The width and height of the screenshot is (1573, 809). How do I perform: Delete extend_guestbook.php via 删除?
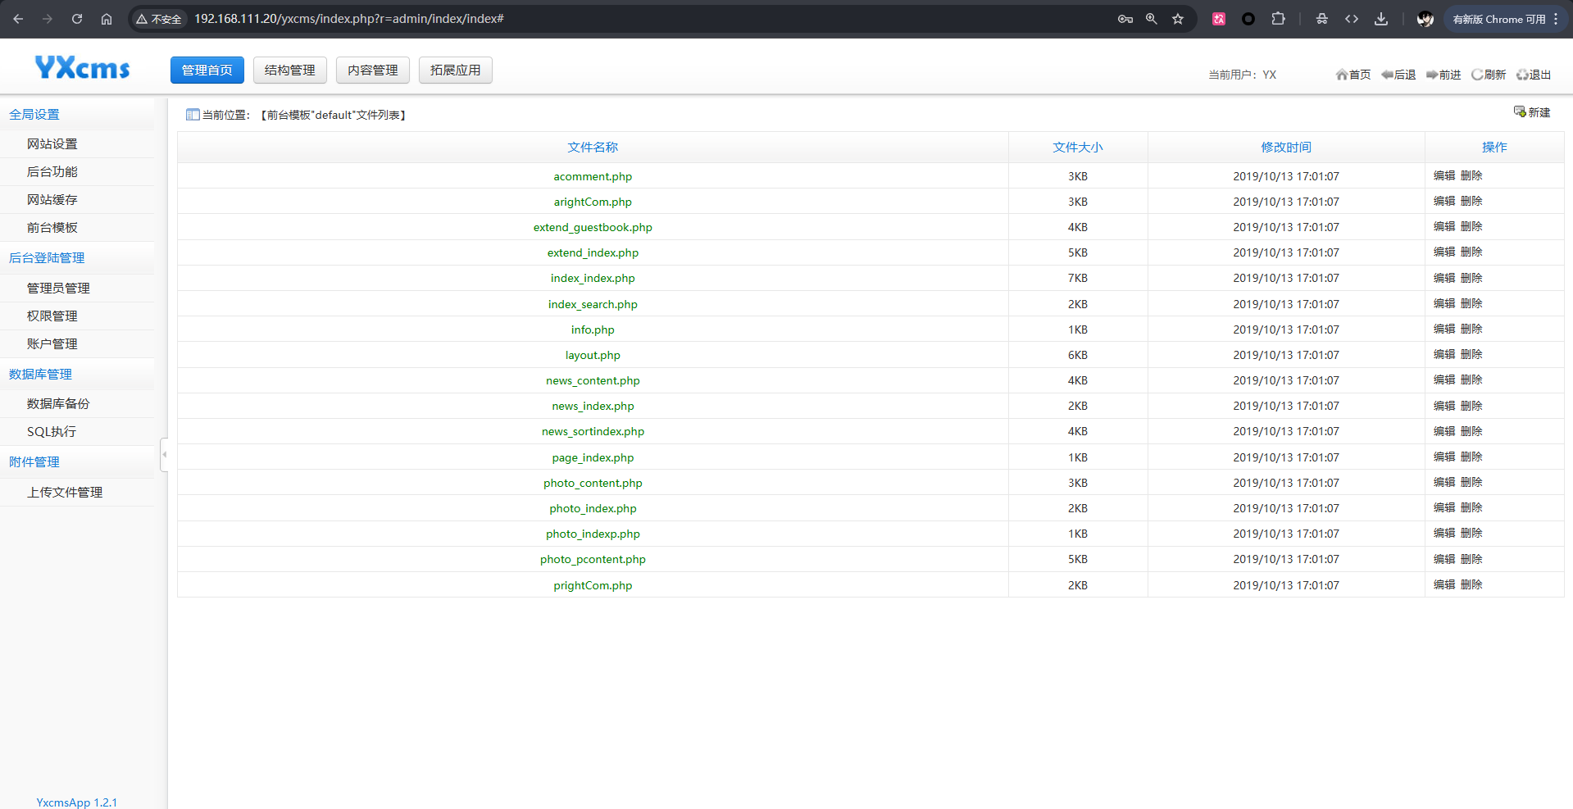pyautogui.click(x=1471, y=226)
